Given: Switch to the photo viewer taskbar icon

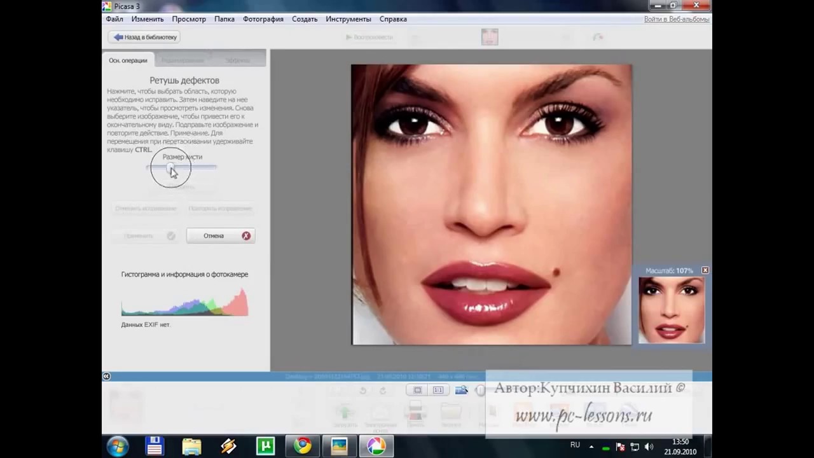Looking at the screenshot, I should tap(339, 447).
